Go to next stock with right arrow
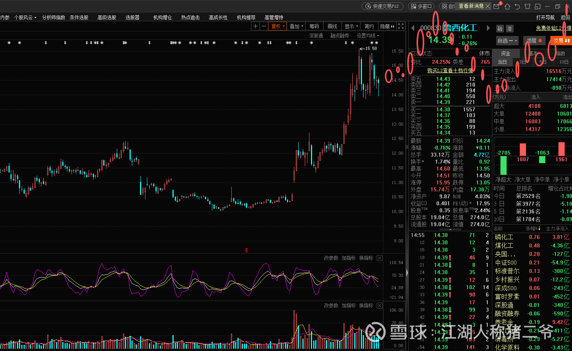 point(488,28)
